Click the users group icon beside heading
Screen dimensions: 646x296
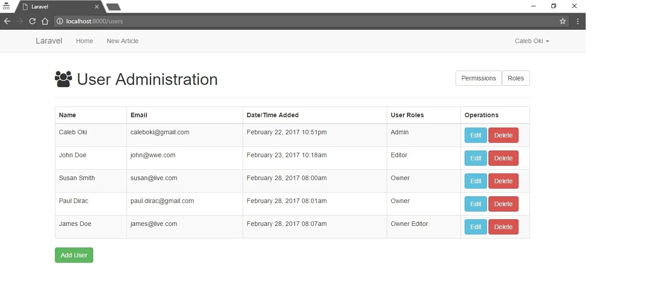click(63, 79)
